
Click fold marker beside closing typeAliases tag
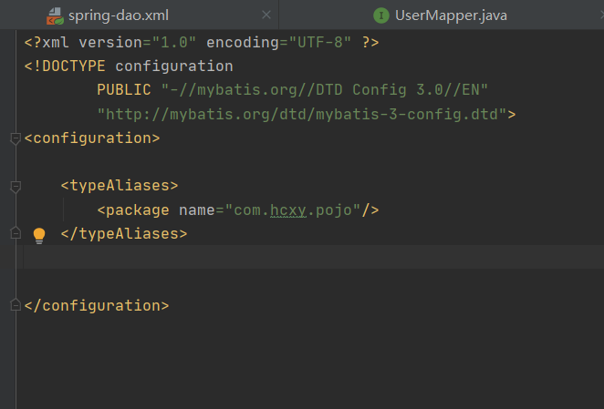15,233
